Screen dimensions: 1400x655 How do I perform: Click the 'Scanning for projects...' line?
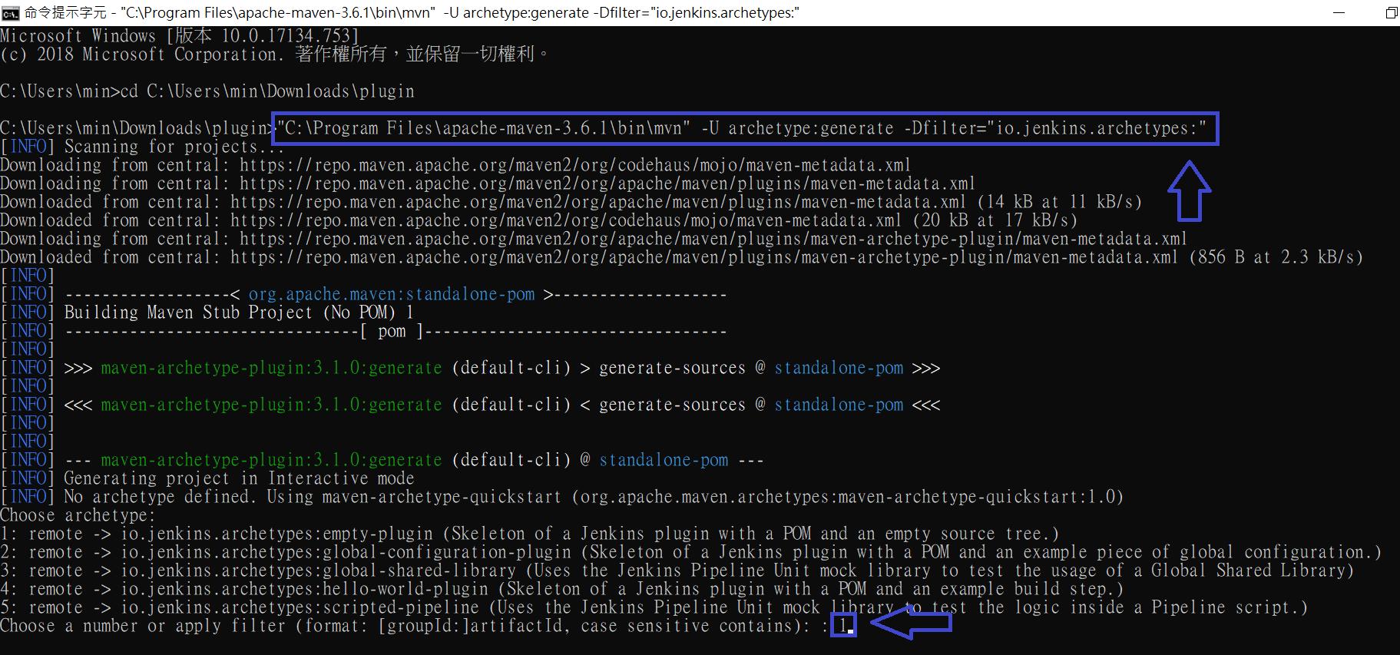142,147
